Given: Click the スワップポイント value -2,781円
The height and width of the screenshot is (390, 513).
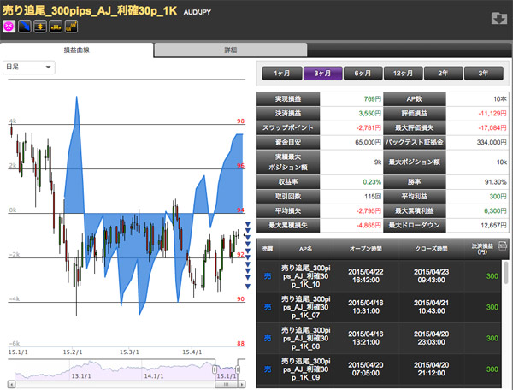Looking at the screenshot, I should click(369, 128).
